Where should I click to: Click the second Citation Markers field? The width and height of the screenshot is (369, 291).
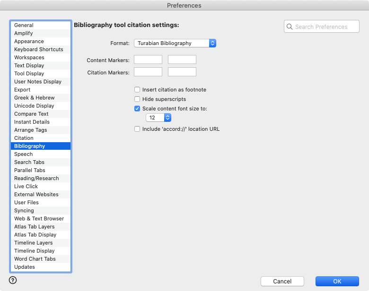[182, 72]
